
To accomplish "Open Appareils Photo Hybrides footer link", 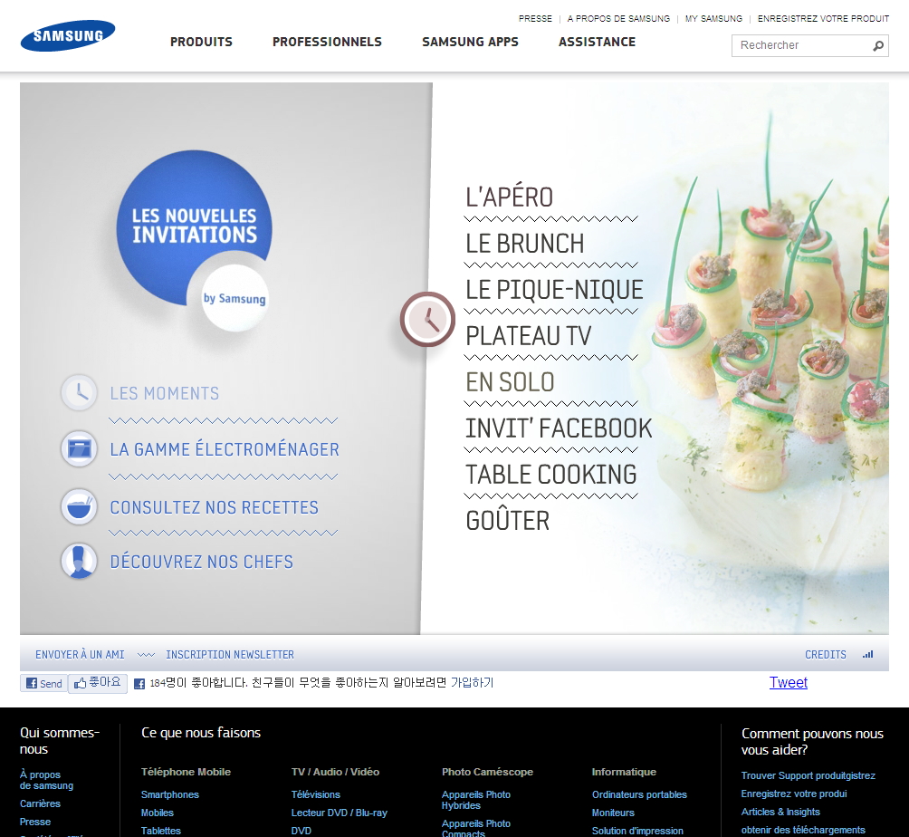I will pos(476,800).
